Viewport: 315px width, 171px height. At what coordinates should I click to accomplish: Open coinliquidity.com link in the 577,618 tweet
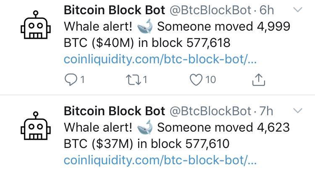(160, 60)
